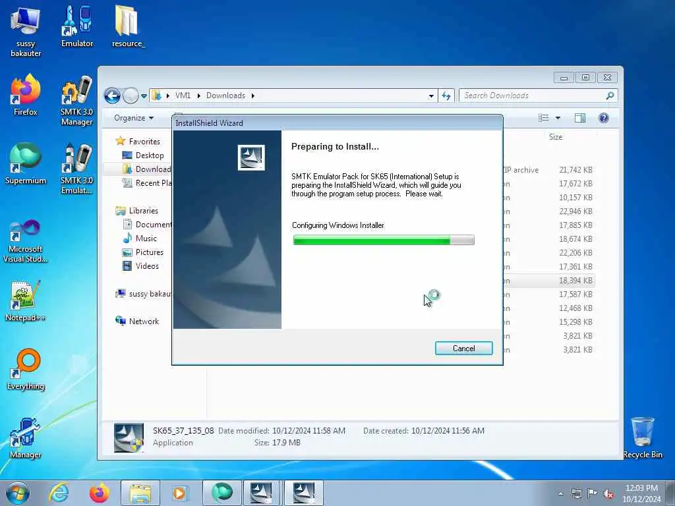Open Microsoft Visual Studio desktop shortcut
Screen dimensions: 675x506
click(x=26, y=241)
